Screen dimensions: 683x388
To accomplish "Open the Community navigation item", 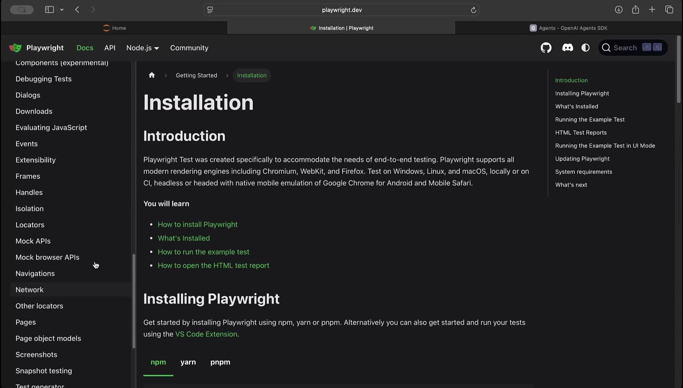I will [x=189, y=48].
